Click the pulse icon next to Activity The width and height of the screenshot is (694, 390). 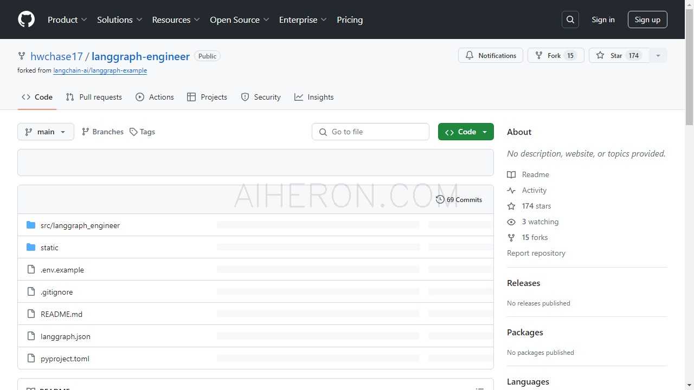[511, 190]
